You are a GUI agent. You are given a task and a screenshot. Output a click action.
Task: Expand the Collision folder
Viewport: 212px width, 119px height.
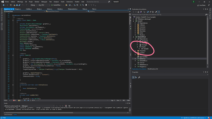coord(135,25)
